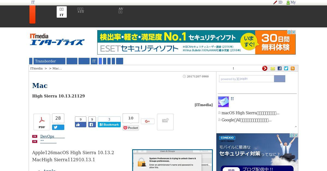Open the IT navigation item
This screenshot has width=327, height=171.
(94, 61)
